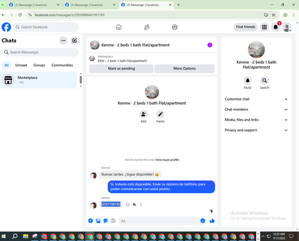
Task: Click the browser address bar URL
Action: point(69,15)
